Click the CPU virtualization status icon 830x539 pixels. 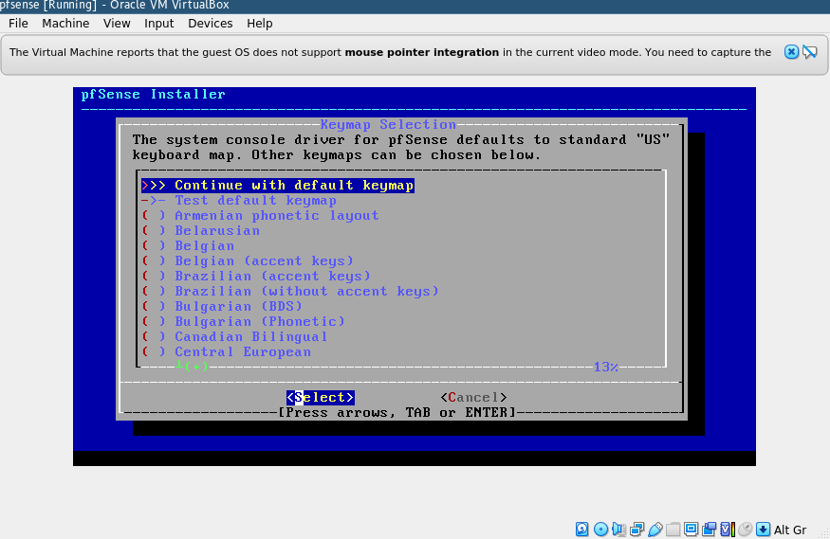[x=728, y=529]
